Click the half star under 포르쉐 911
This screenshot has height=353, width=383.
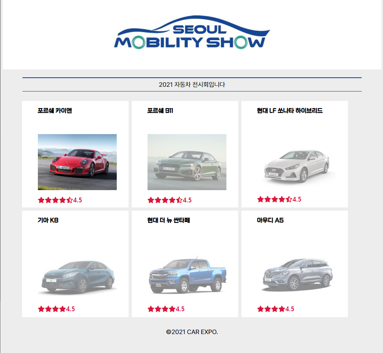pos(179,200)
